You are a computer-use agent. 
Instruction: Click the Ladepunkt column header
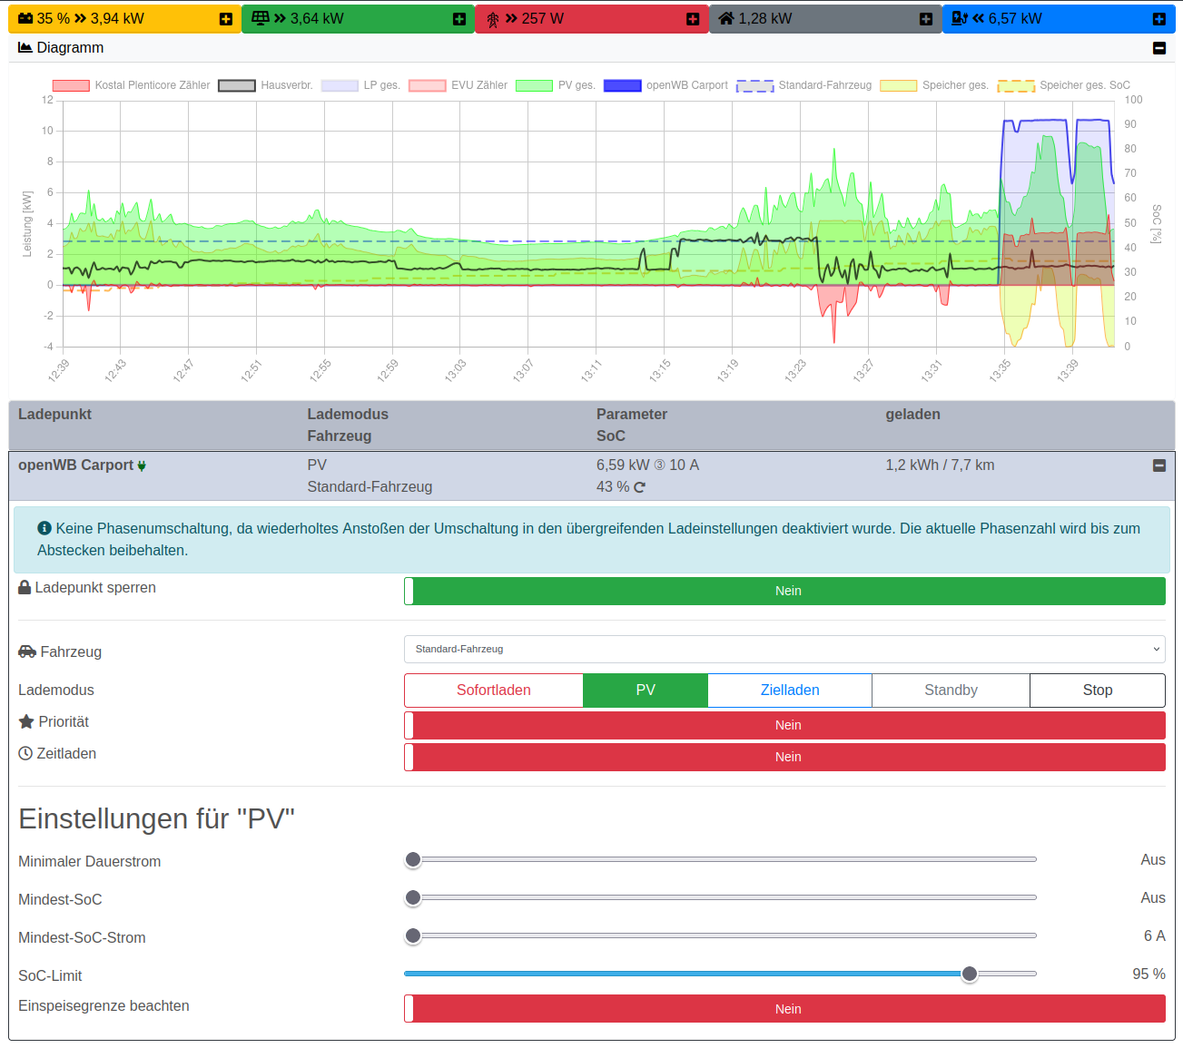[54, 414]
